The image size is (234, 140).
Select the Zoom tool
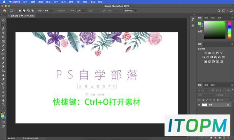(x=3, y=105)
